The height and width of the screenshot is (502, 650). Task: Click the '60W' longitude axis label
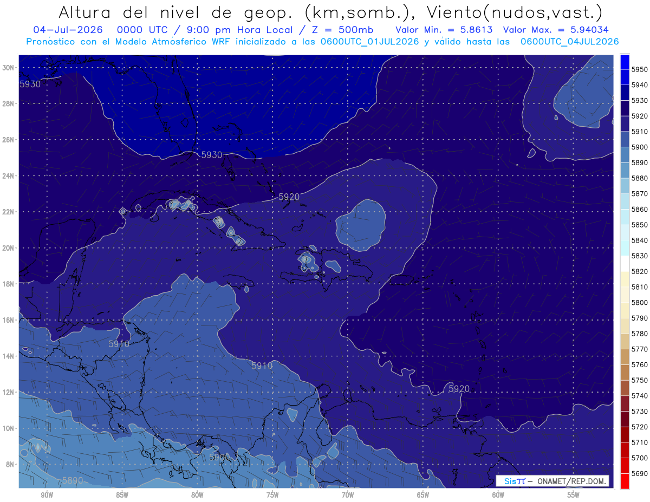click(498, 496)
